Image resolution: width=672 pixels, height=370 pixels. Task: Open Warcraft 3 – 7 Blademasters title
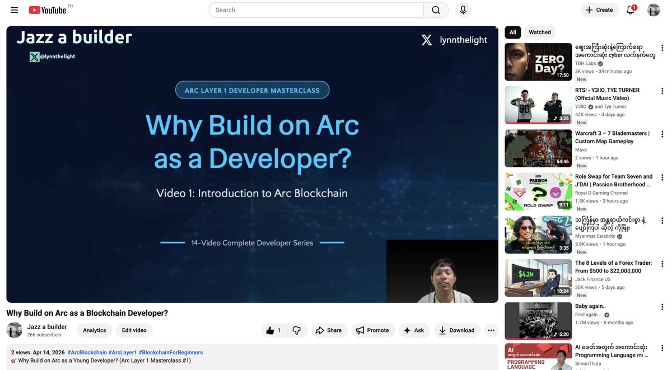612,137
